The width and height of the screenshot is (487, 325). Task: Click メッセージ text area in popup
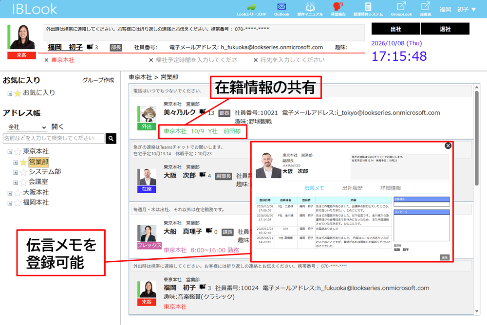tap(421, 228)
